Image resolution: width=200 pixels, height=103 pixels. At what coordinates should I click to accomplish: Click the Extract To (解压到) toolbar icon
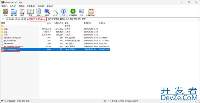point(14,13)
